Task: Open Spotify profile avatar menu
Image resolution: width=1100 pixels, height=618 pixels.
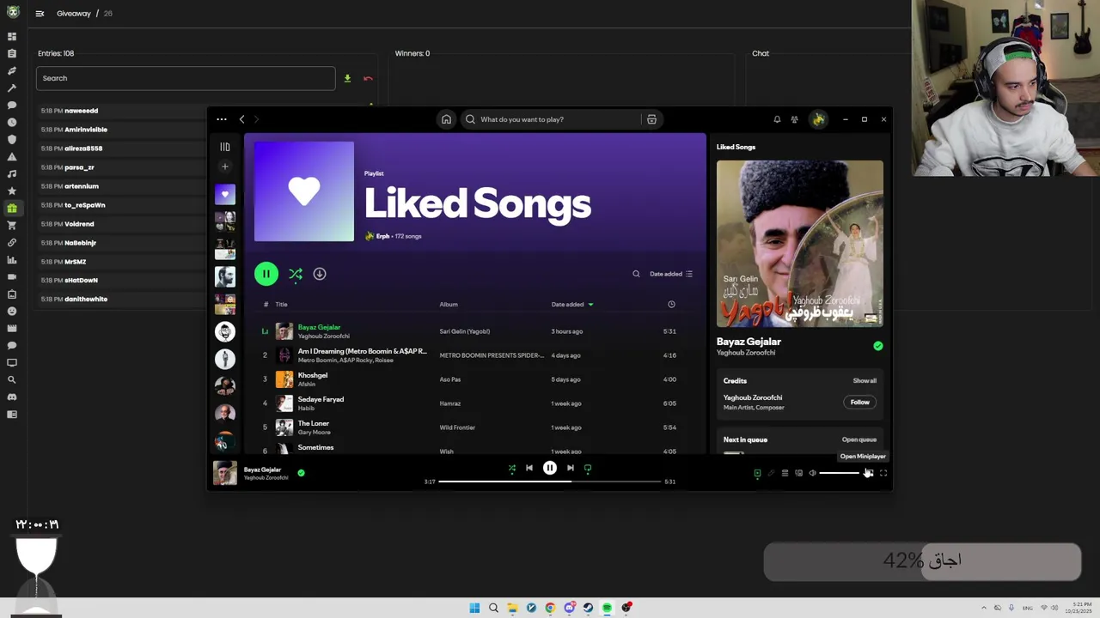Action: click(818, 119)
